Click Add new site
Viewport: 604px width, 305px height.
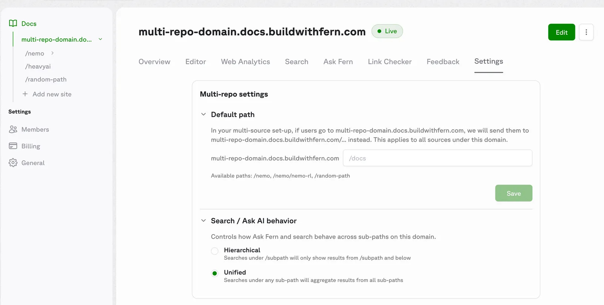coord(52,94)
